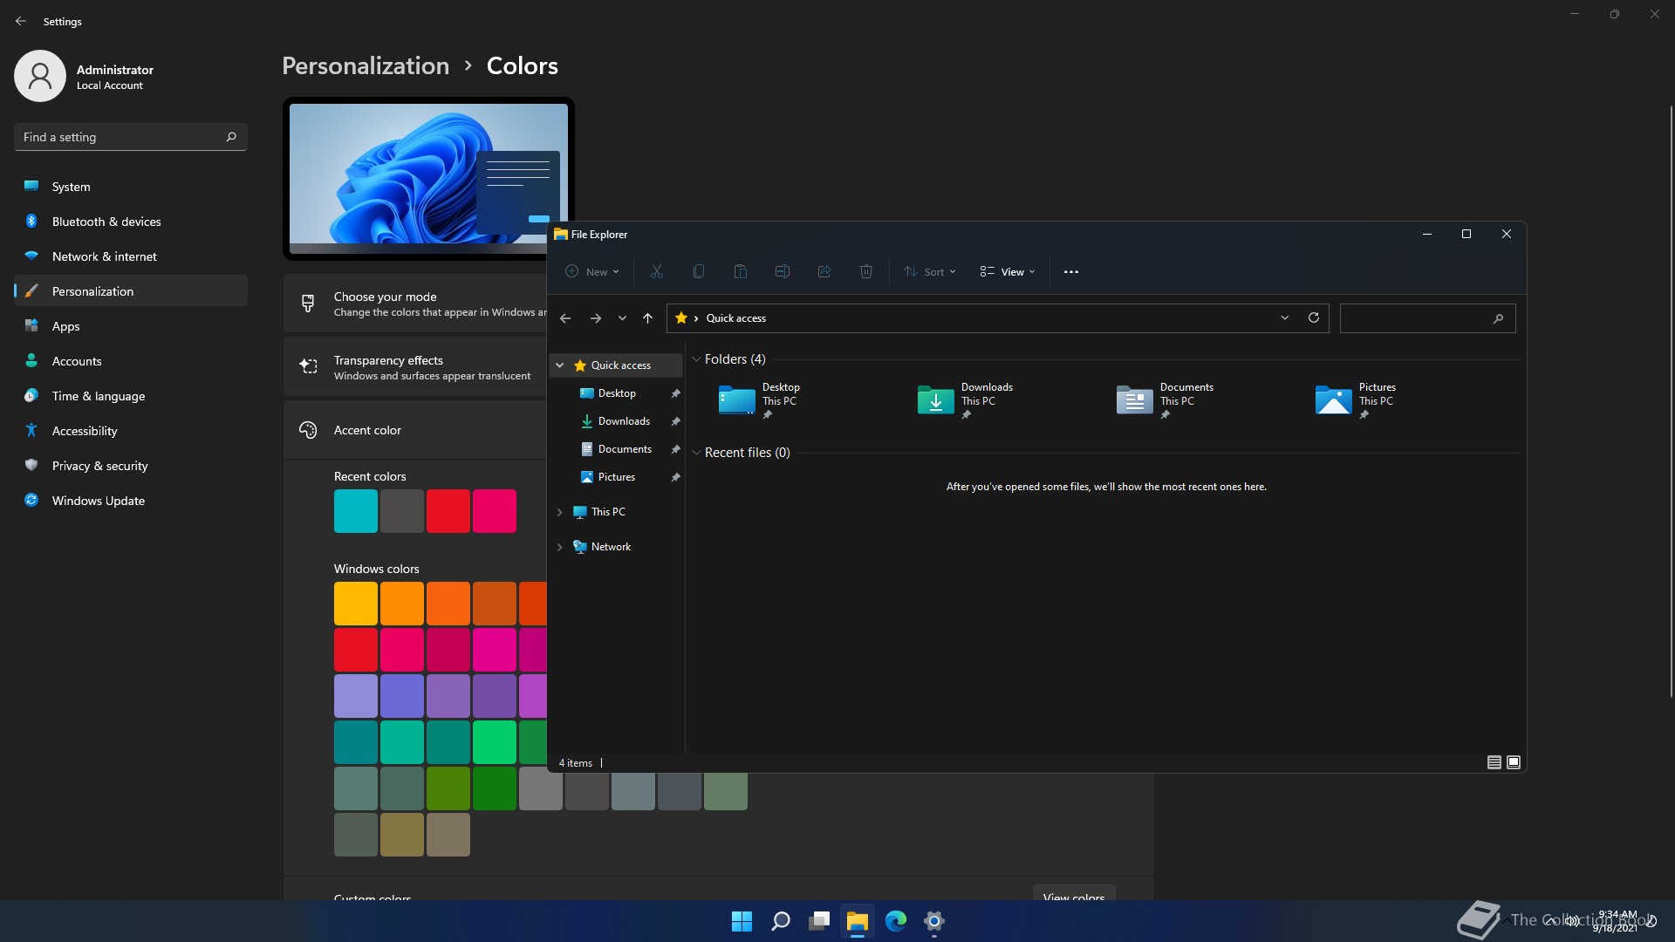Open the Downloads folder icon
The height and width of the screenshot is (942, 1675).
click(935, 400)
